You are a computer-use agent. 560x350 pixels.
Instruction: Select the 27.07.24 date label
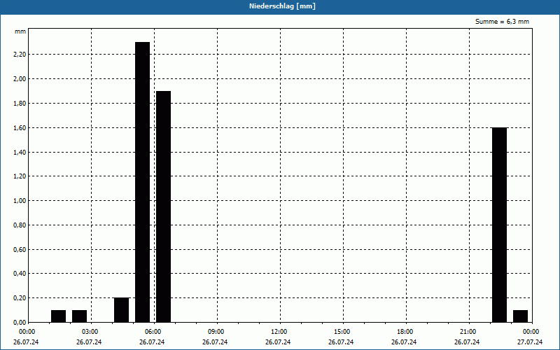click(530, 342)
